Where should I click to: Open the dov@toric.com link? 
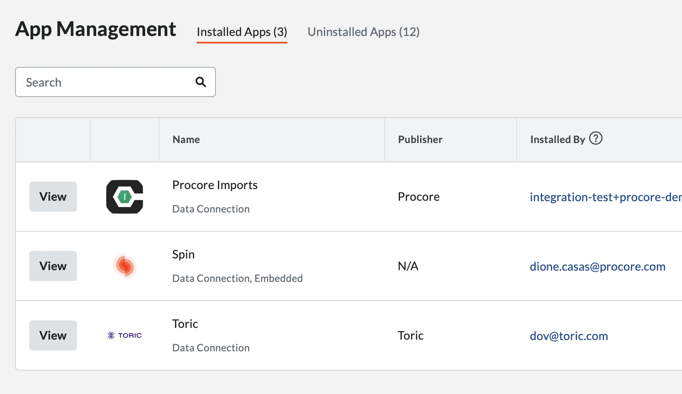pos(569,336)
